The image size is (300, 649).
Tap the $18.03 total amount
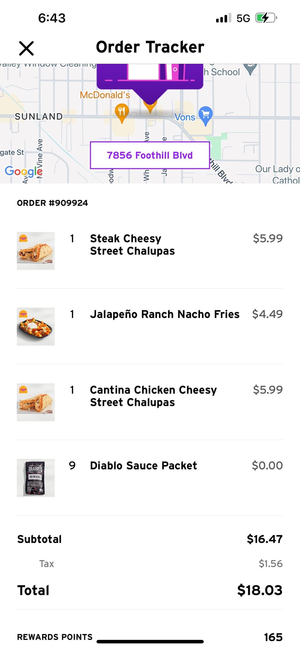(x=259, y=590)
